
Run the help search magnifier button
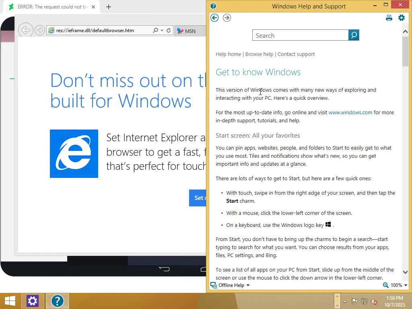coord(354,35)
